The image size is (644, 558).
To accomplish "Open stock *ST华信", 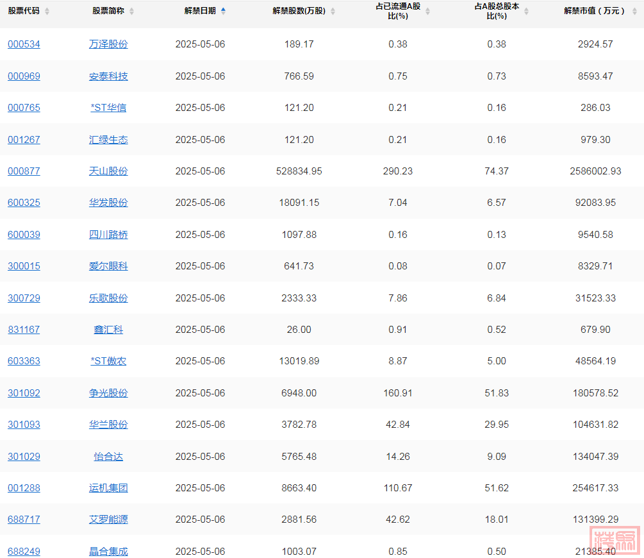I will (x=108, y=108).
